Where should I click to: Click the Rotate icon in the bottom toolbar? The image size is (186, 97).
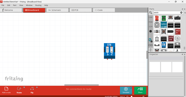19,89
